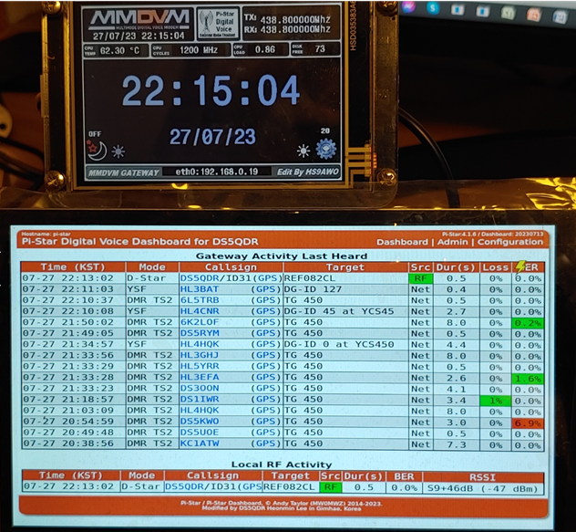Click 'DG-ID 0 at YCS450' target cell
This screenshot has width=576, height=532.
(339, 344)
